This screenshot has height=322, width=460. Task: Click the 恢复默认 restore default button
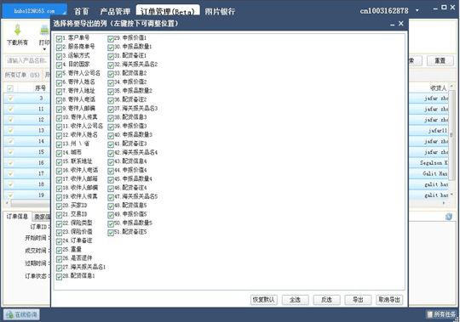tap(264, 300)
